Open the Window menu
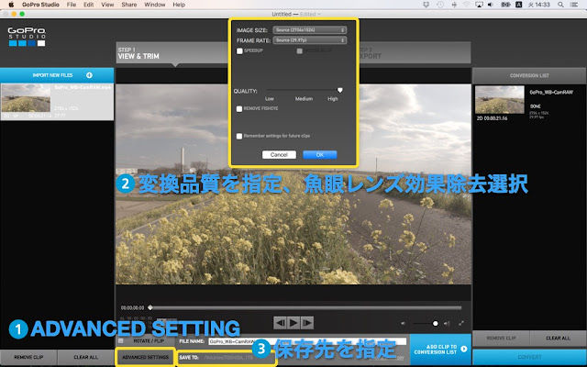The image size is (587, 367). click(x=155, y=5)
